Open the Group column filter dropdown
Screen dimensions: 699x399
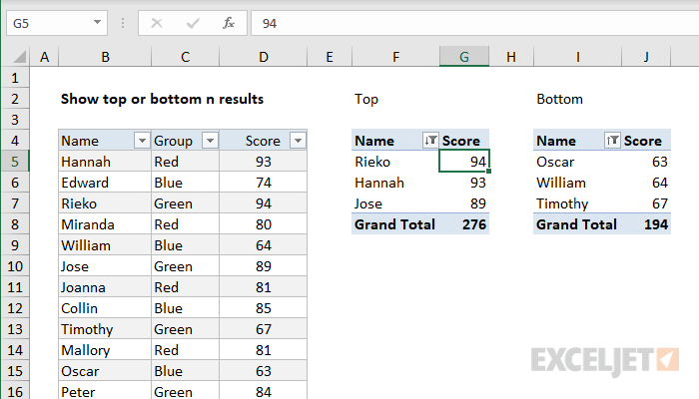tap(209, 142)
